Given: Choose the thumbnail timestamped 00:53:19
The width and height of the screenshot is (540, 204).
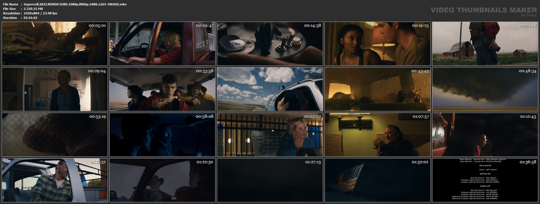Looking at the screenshot, I should tap(55, 135).
